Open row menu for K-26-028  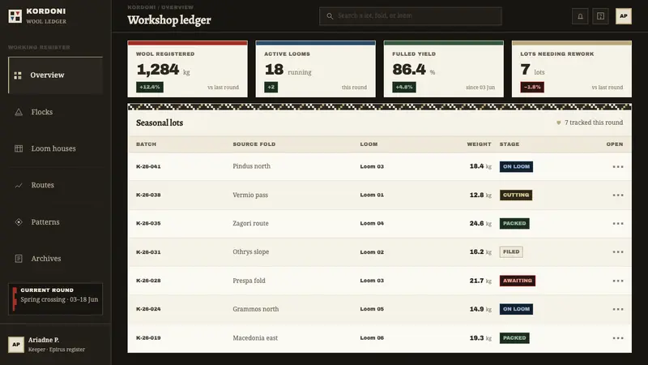click(x=618, y=281)
